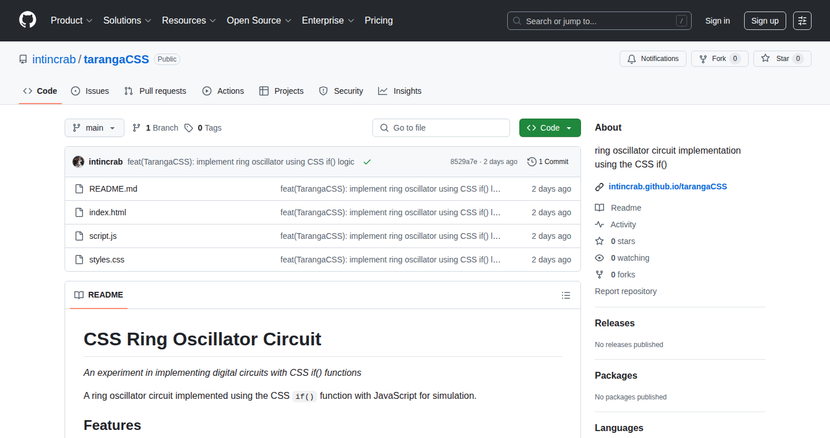Expand the Solutions menu
Viewport: 830px width, 438px height.
127,20
